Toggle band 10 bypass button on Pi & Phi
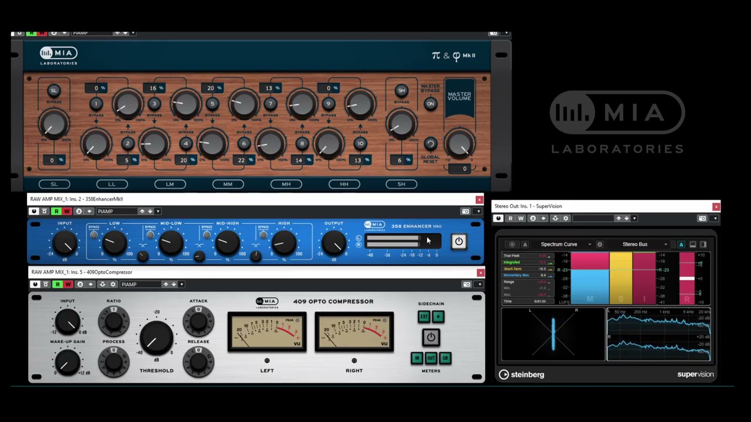The image size is (751, 422). (x=360, y=143)
